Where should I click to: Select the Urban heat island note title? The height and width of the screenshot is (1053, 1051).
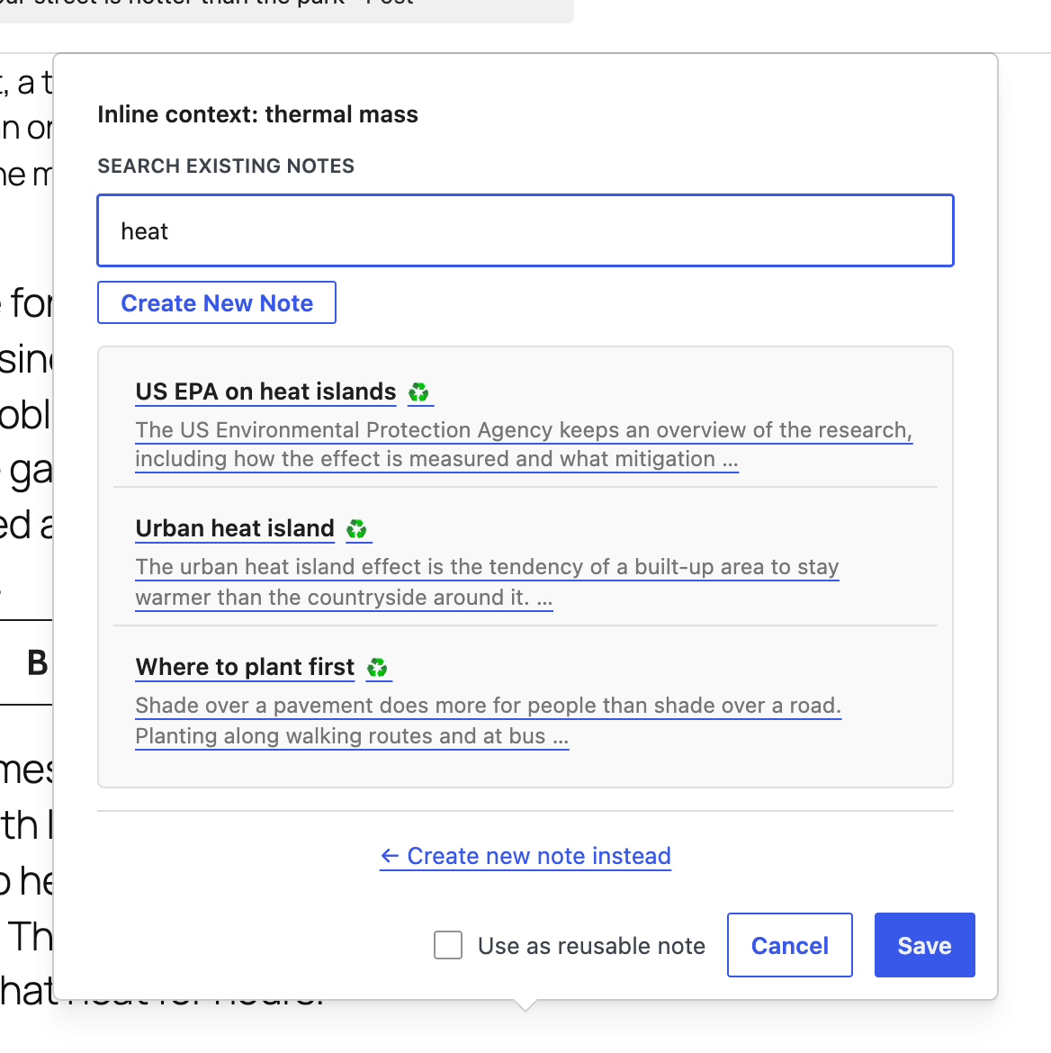235,528
